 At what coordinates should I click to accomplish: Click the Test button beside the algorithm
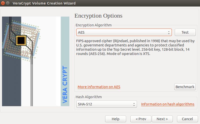point(185,32)
